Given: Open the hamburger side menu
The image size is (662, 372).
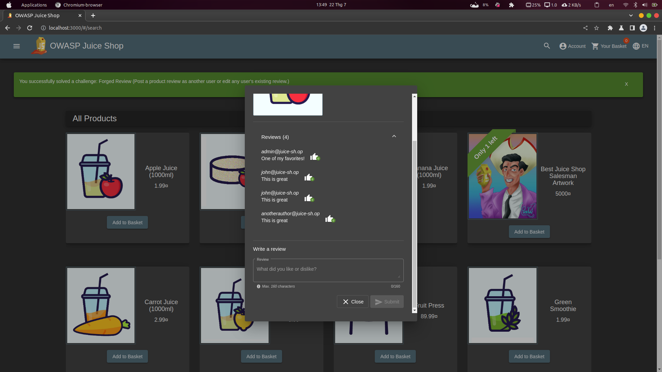Looking at the screenshot, I should [x=17, y=46].
